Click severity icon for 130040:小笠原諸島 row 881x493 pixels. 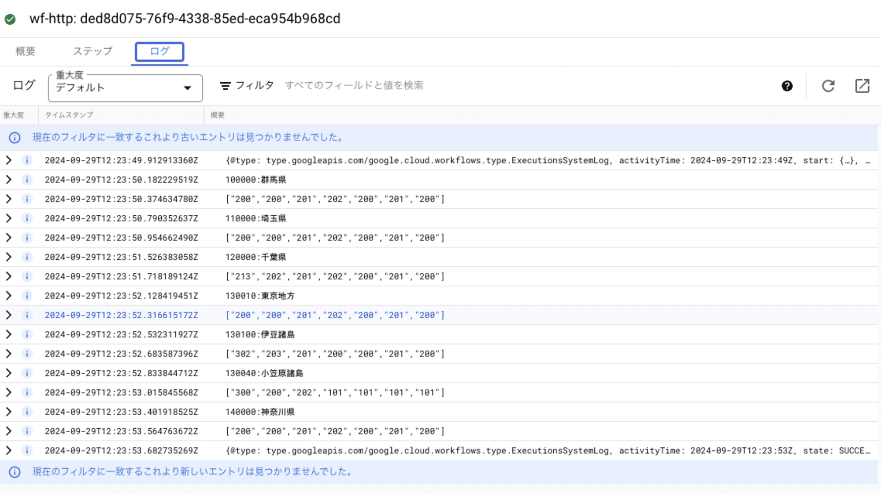pyautogui.click(x=27, y=373)
